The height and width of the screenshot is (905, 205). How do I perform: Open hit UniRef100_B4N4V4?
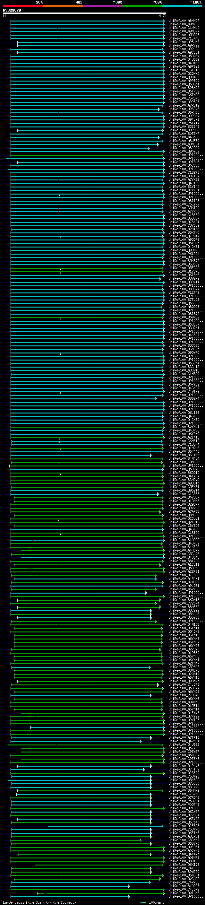pyautogui.click(x=184, y=458)
